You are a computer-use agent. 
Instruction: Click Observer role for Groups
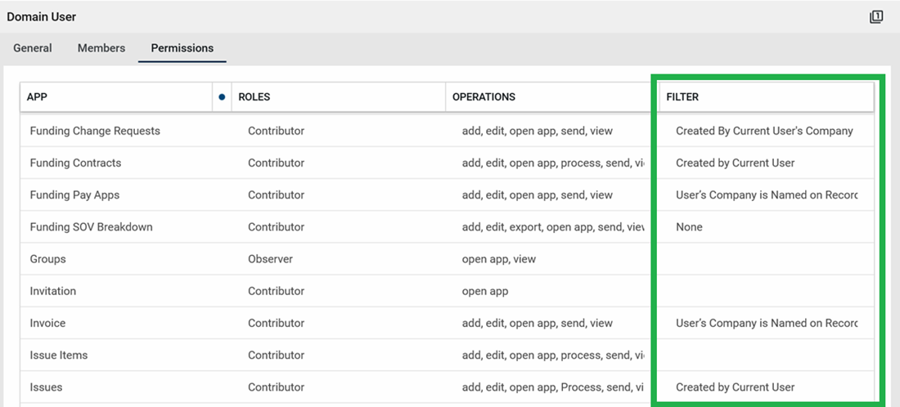(x=270, y=259)
